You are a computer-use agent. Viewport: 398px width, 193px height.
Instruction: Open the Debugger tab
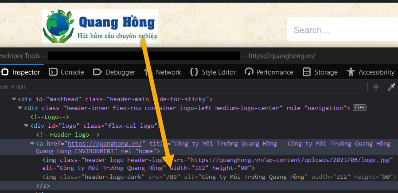tap(114, 72)
